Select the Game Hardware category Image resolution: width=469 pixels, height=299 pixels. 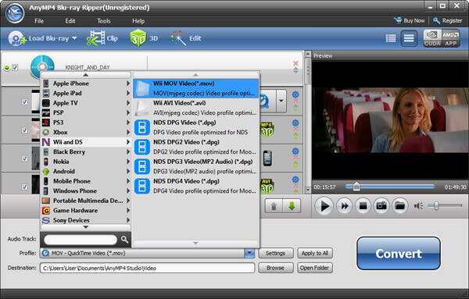pyautogui.click(x=86, y=210)
